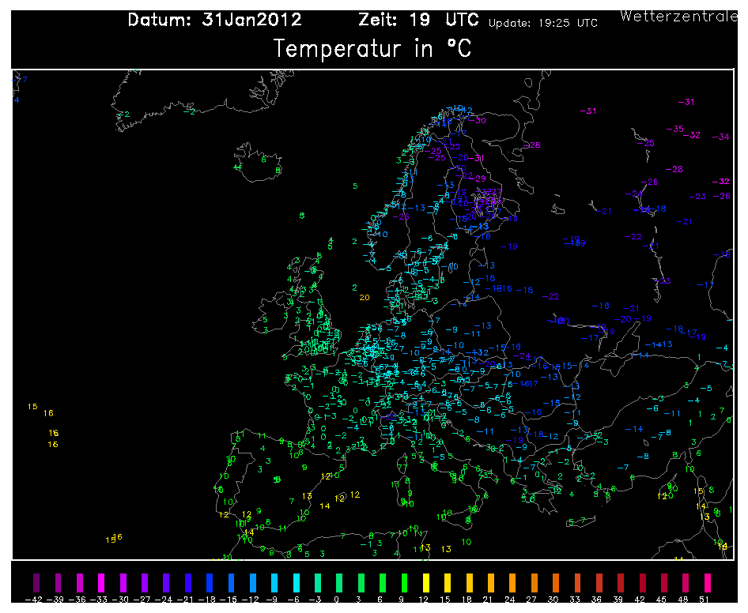This screenshot has width=748, height=613.
Task: Pick the -21 legend color swatch
Action: (188, 582)
